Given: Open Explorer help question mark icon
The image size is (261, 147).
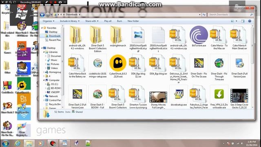Looking at the screenshot, I should pyautogui.click(x=250, y=21).
